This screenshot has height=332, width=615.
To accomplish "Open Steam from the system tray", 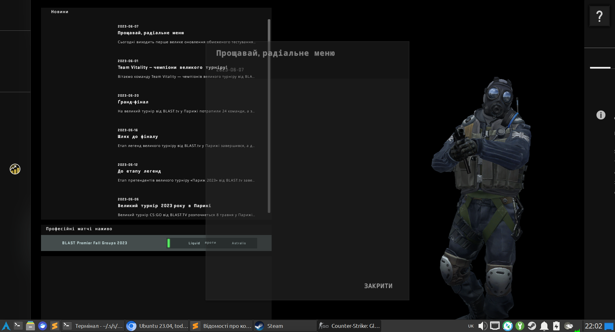I will [532, 326].
